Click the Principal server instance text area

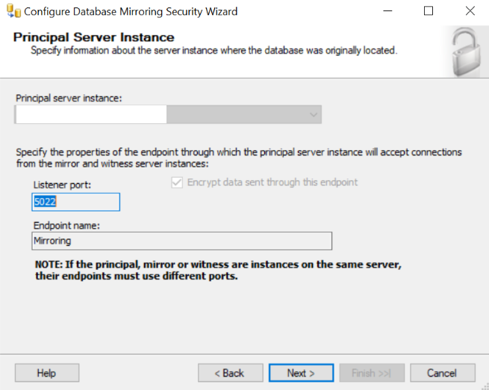[x=91, y=114]
